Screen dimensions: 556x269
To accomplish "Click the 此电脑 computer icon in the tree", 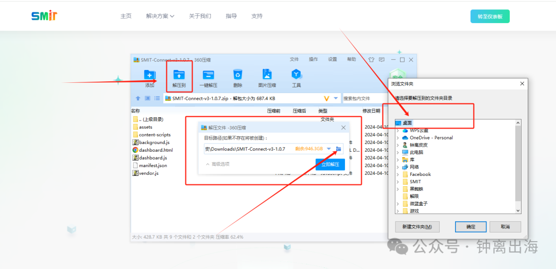I will coord(405,152).
